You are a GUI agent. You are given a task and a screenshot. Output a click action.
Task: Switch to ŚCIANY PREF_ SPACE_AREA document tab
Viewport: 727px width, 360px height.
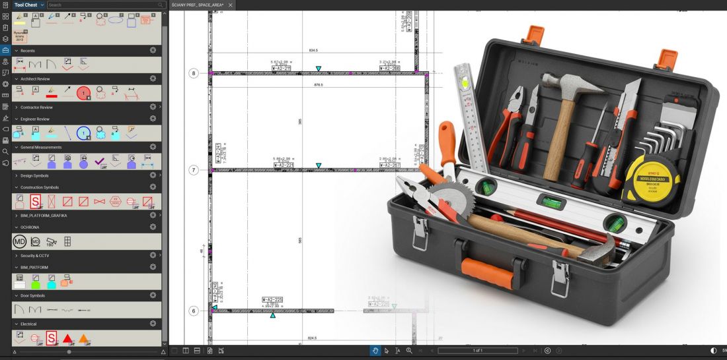198,5
